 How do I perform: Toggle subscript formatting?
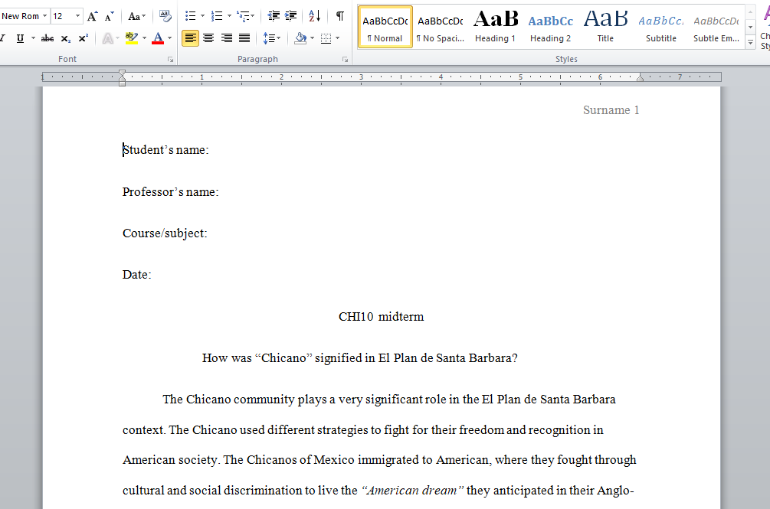click(66, 38)
